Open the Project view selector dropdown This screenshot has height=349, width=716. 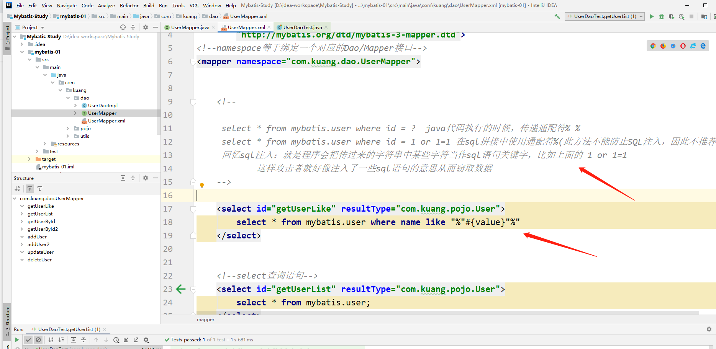tap(30, 27)
